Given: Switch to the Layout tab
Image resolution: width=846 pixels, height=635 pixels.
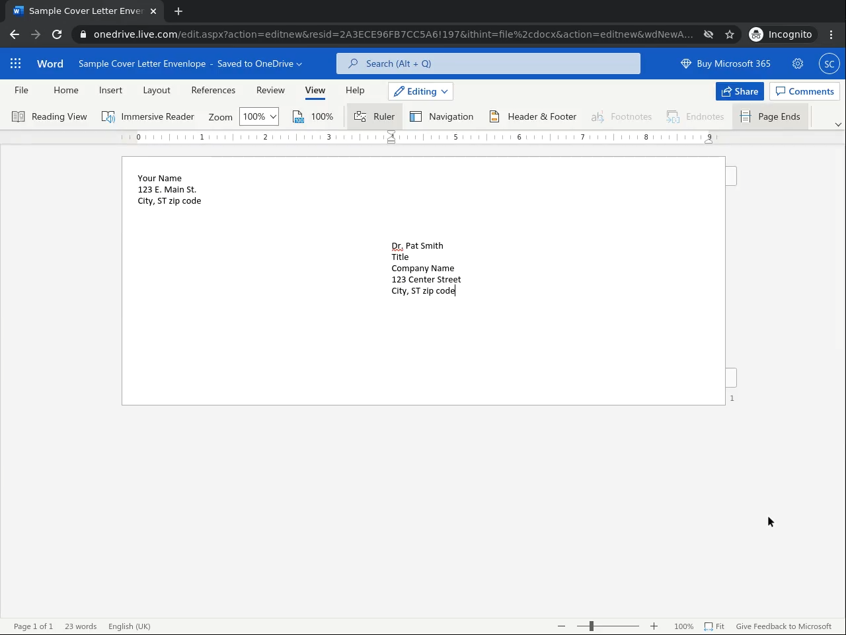Looking at the screenshot, I should coord(157,90).
